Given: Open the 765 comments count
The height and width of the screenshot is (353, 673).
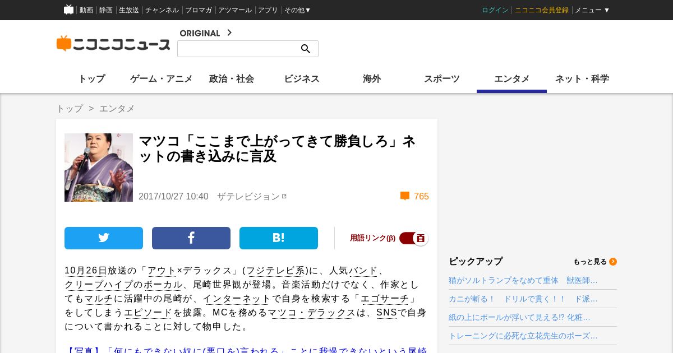Looking at the screenshot, I should coord(421,197).
